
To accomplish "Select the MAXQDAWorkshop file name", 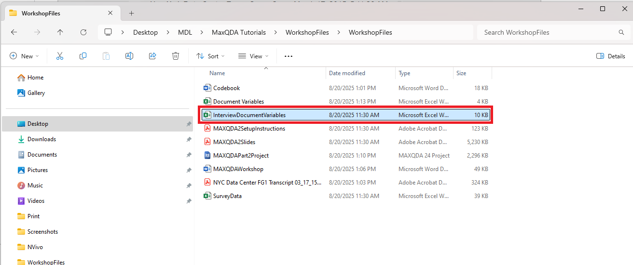I will pos(238,169).
